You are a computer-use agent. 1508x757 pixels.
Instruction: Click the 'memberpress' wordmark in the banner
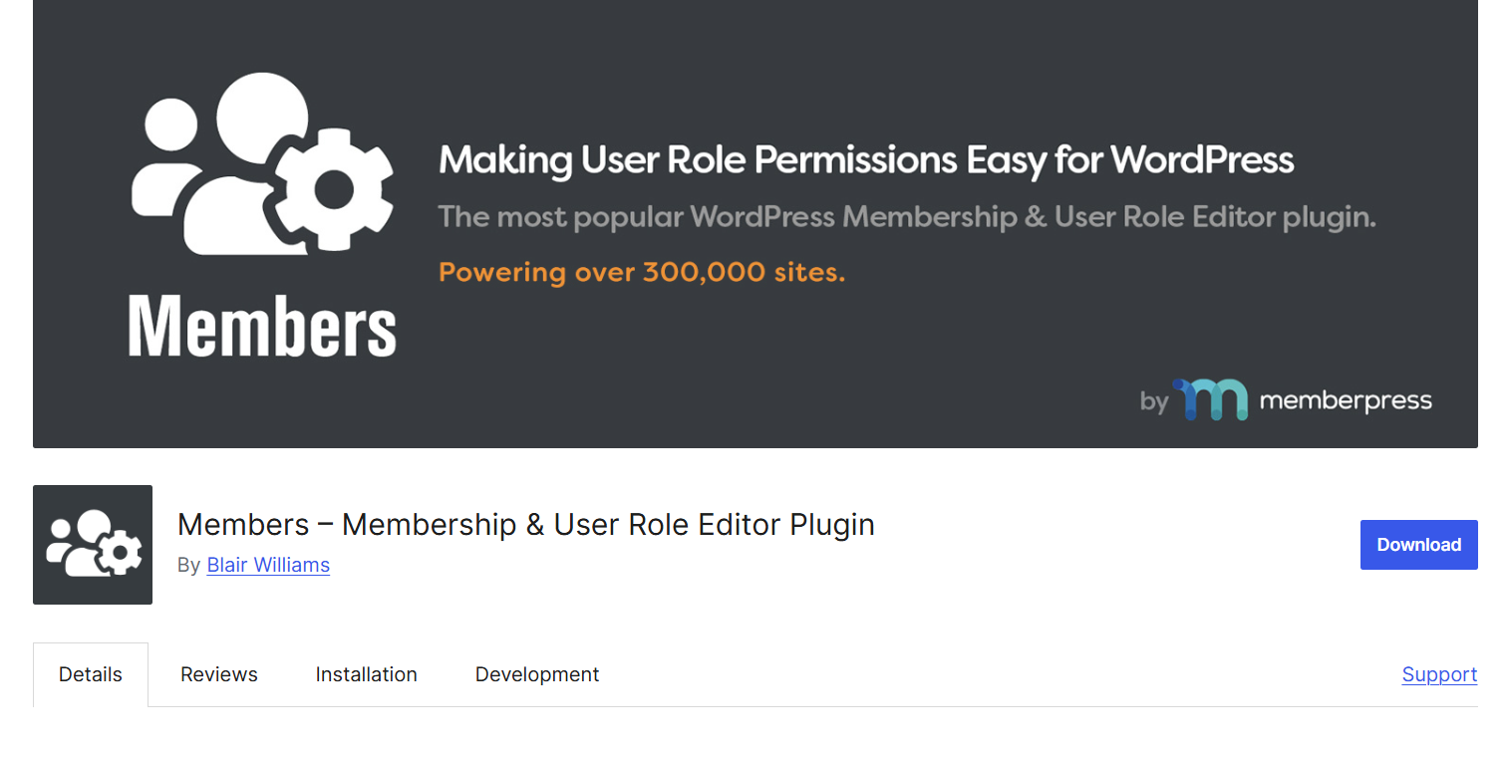[x=1346, y=401]
